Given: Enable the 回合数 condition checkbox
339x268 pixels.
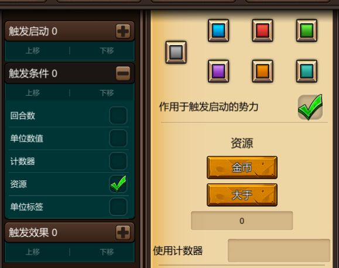Looking at the screenshot, I should pos(118,116).
